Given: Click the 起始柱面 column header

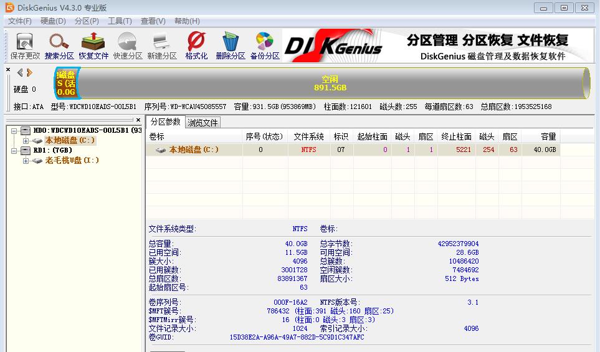Looking at the screenshot, I should pos(373,136).
